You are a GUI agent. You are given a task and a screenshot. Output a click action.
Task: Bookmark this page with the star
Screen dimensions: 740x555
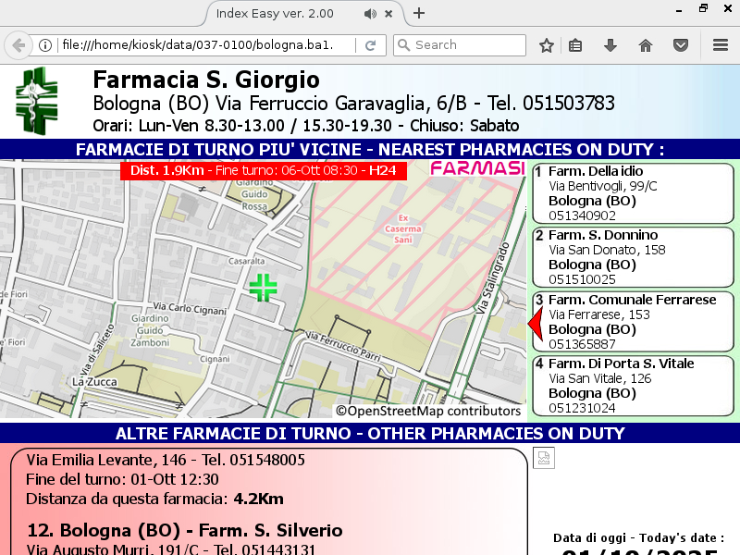point(547,45)
